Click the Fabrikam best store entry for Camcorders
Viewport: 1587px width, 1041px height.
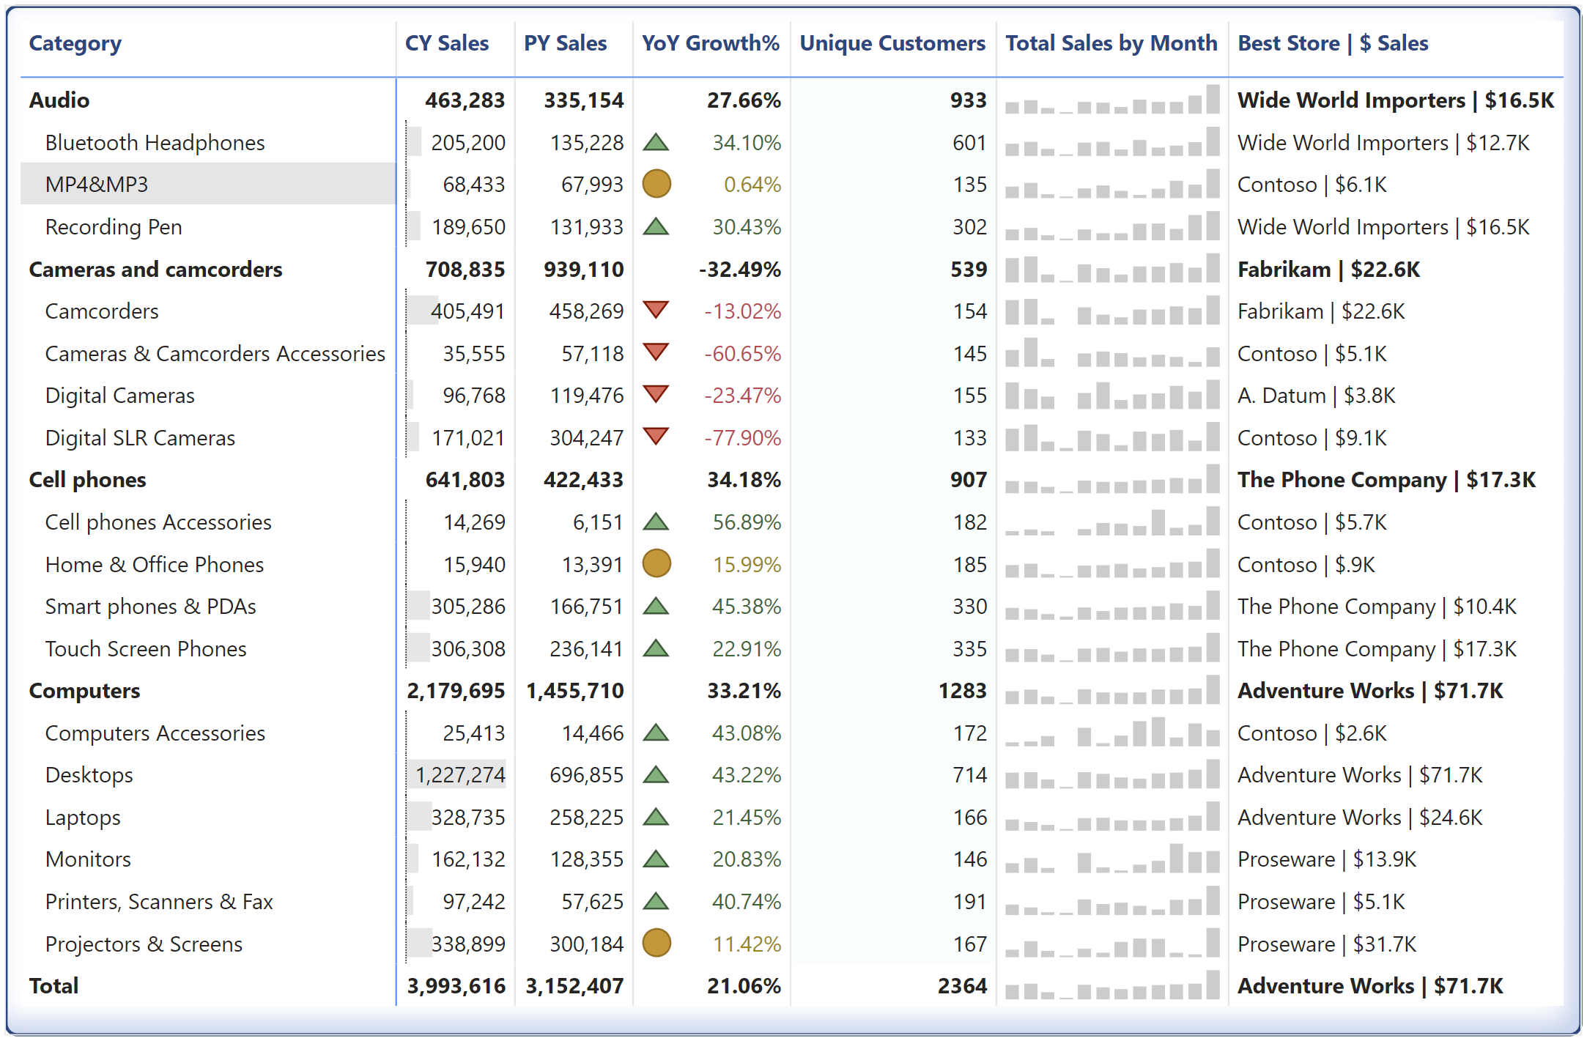[1320, 311]
